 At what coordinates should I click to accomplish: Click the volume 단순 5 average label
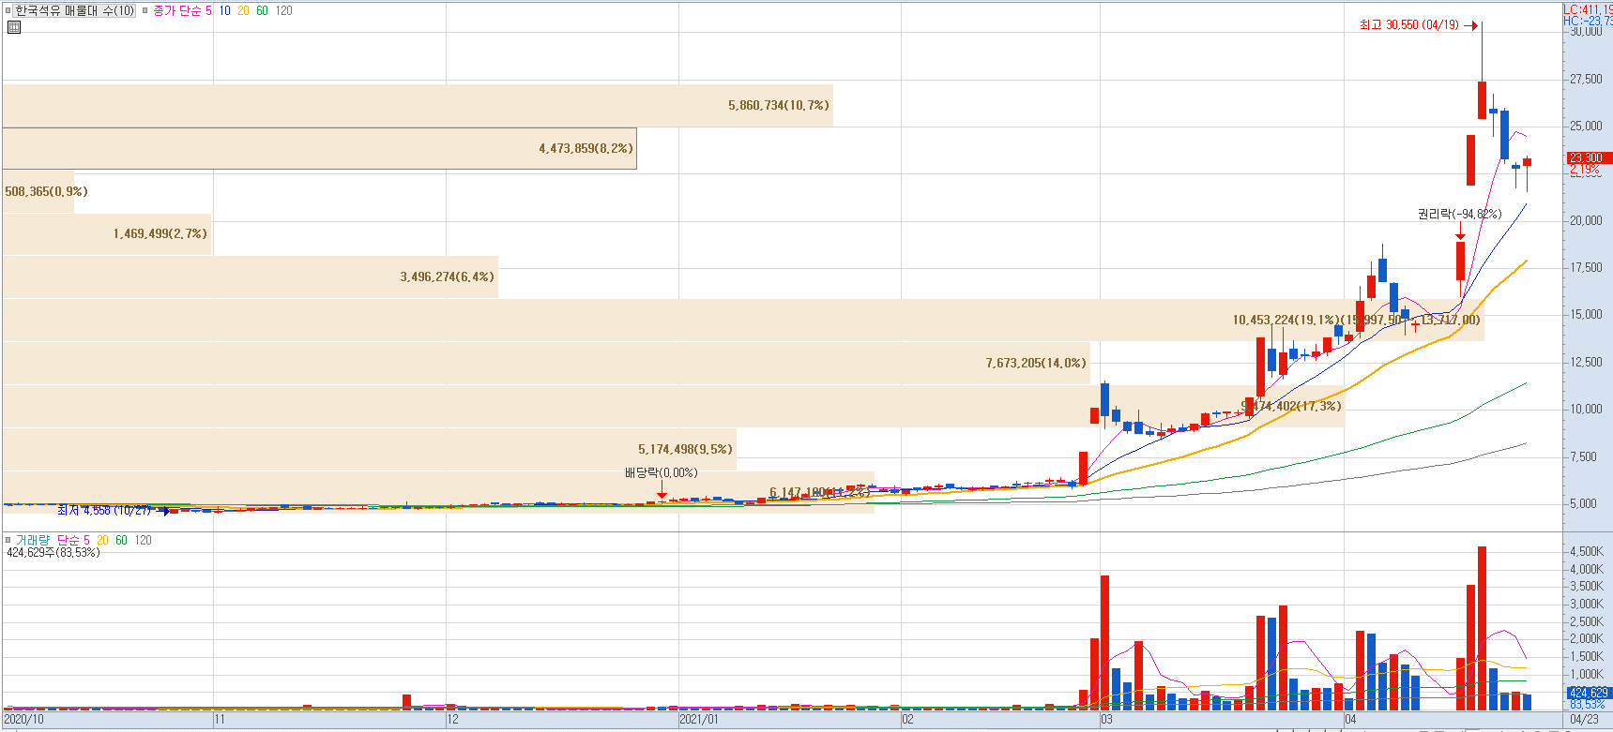click(73, 541)
